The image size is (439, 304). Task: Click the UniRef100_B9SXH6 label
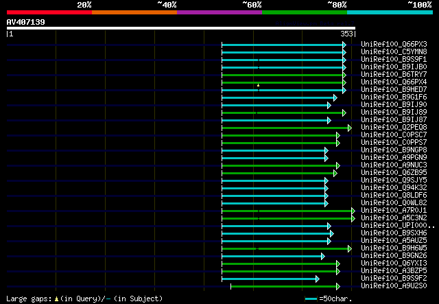pyautogui.click(x=394, y=233)
